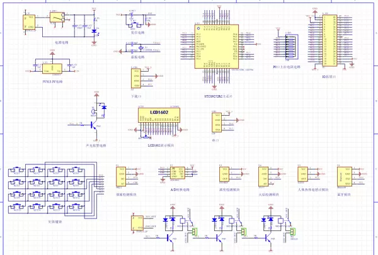The image size is (378, 255).
Task: Select the power LED diode in the power circuit
Action: tap(94, 31)
